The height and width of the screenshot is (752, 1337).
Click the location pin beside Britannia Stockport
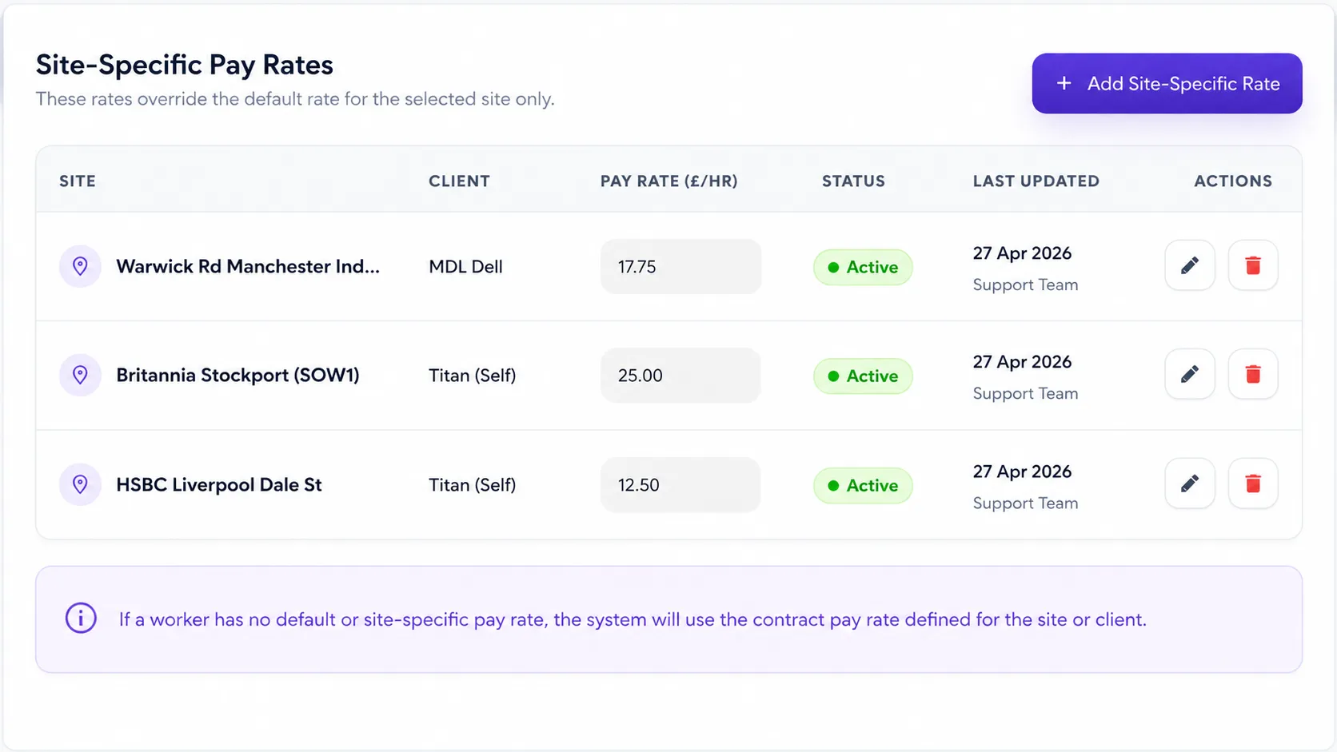point(80,375)
